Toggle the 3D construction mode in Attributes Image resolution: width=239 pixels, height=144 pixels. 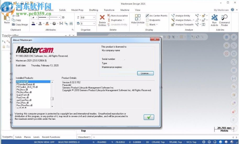point(63,17)
